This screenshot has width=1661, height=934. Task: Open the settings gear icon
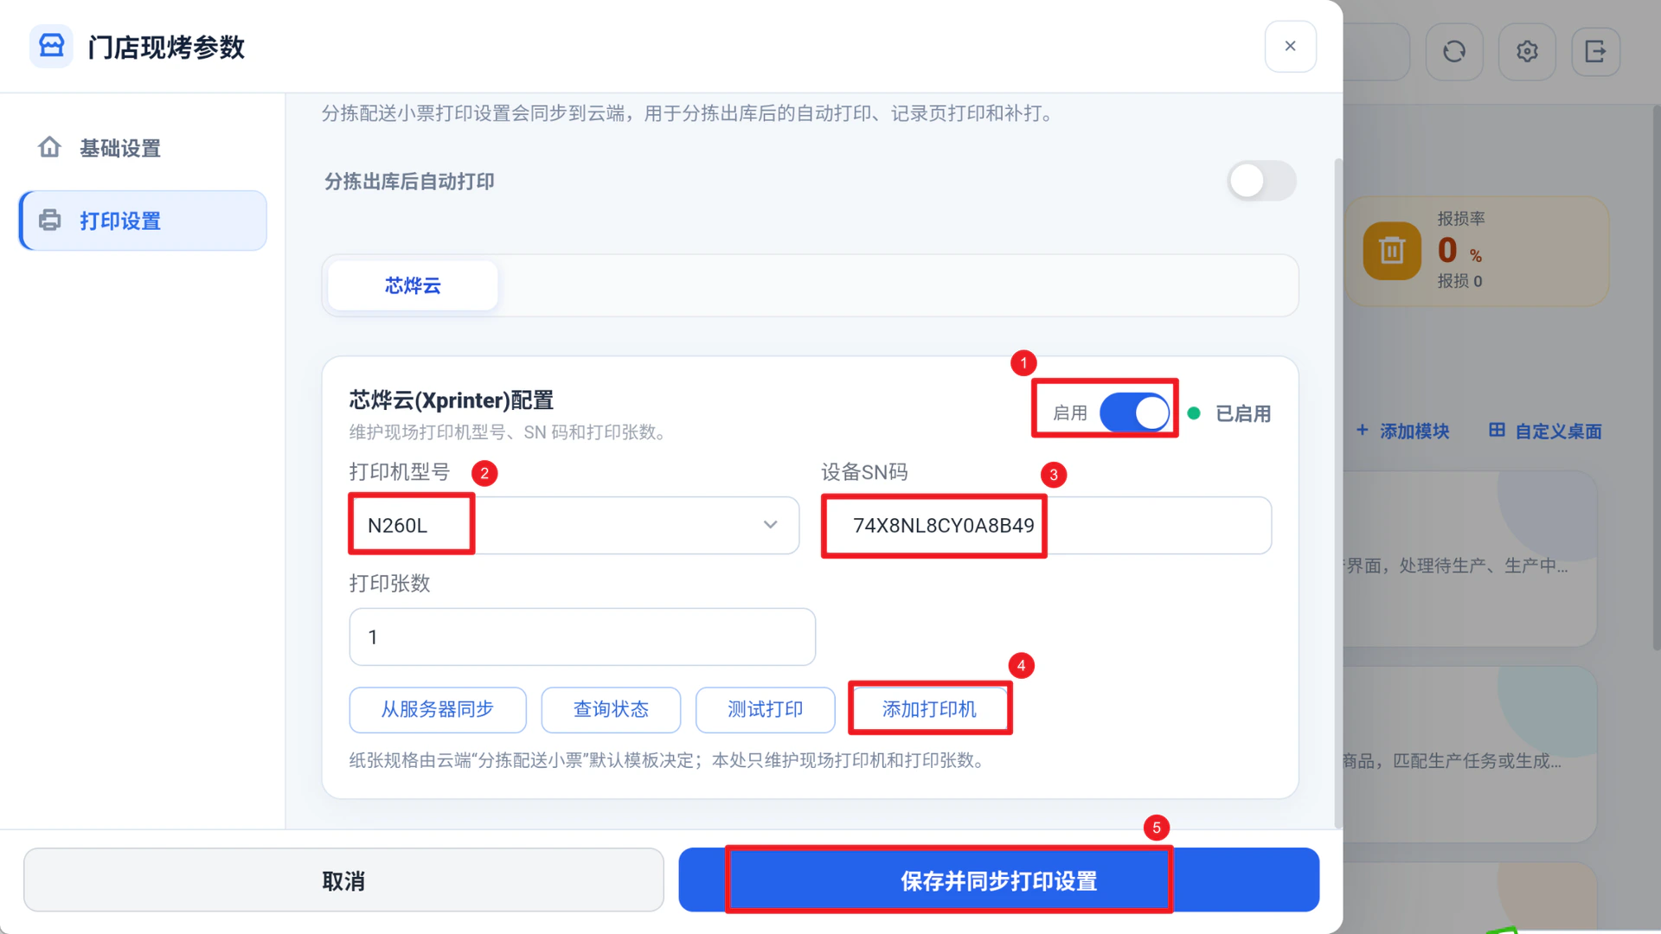1527,52
